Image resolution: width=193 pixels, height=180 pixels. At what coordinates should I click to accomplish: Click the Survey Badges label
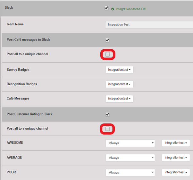[18, 70]
